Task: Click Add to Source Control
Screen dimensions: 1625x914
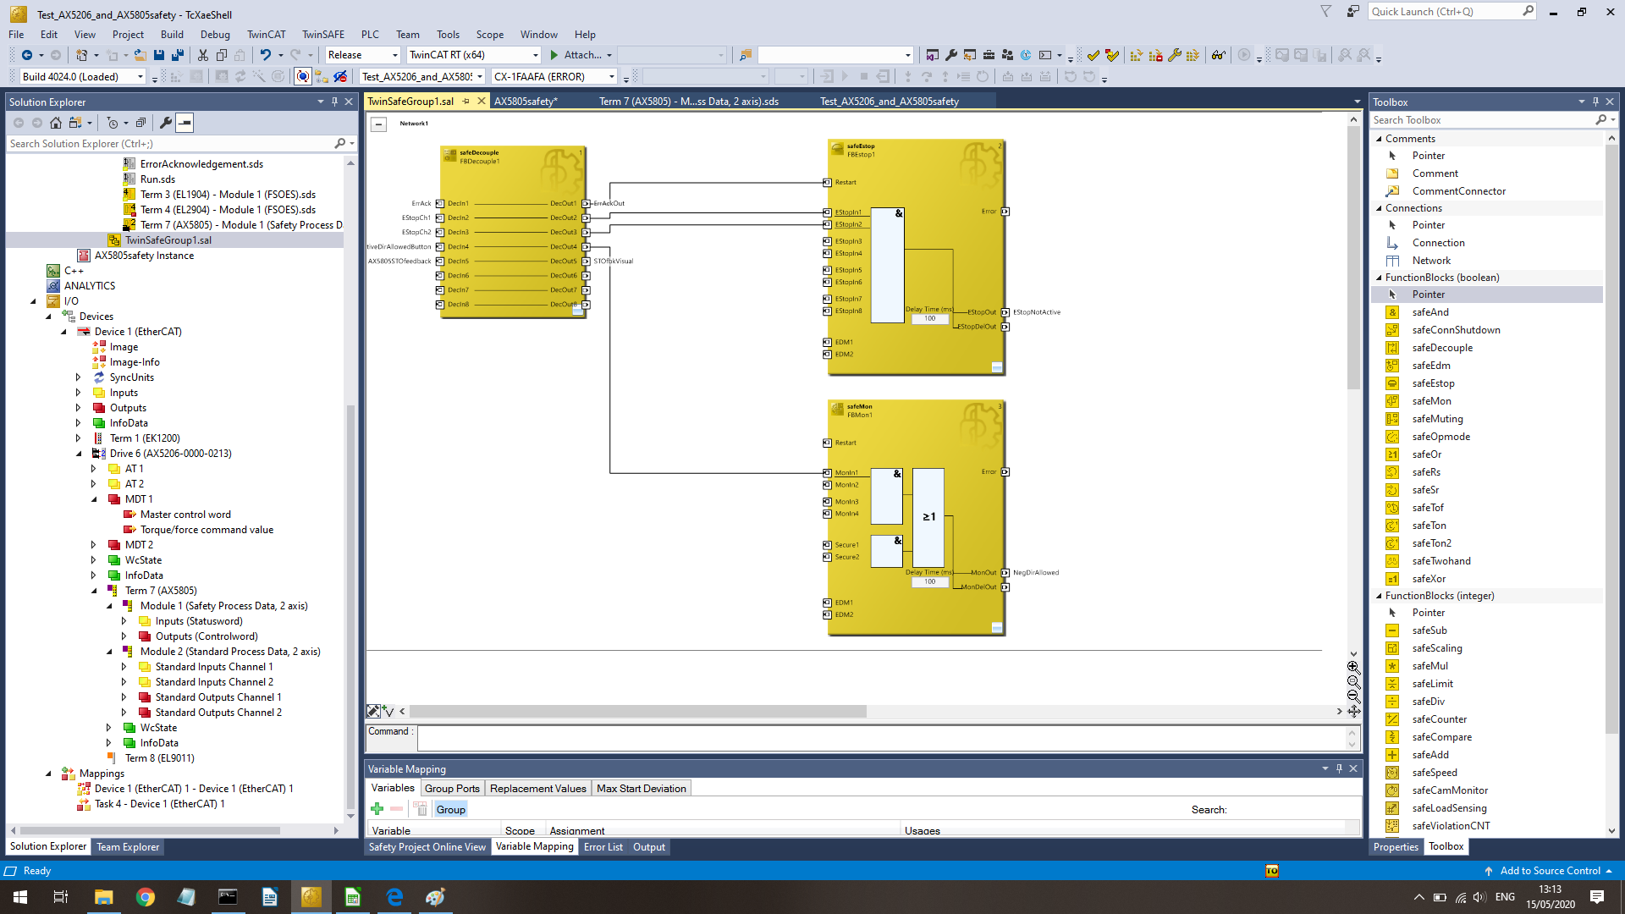Action: pyautogui.click(x=1550, y=871)
